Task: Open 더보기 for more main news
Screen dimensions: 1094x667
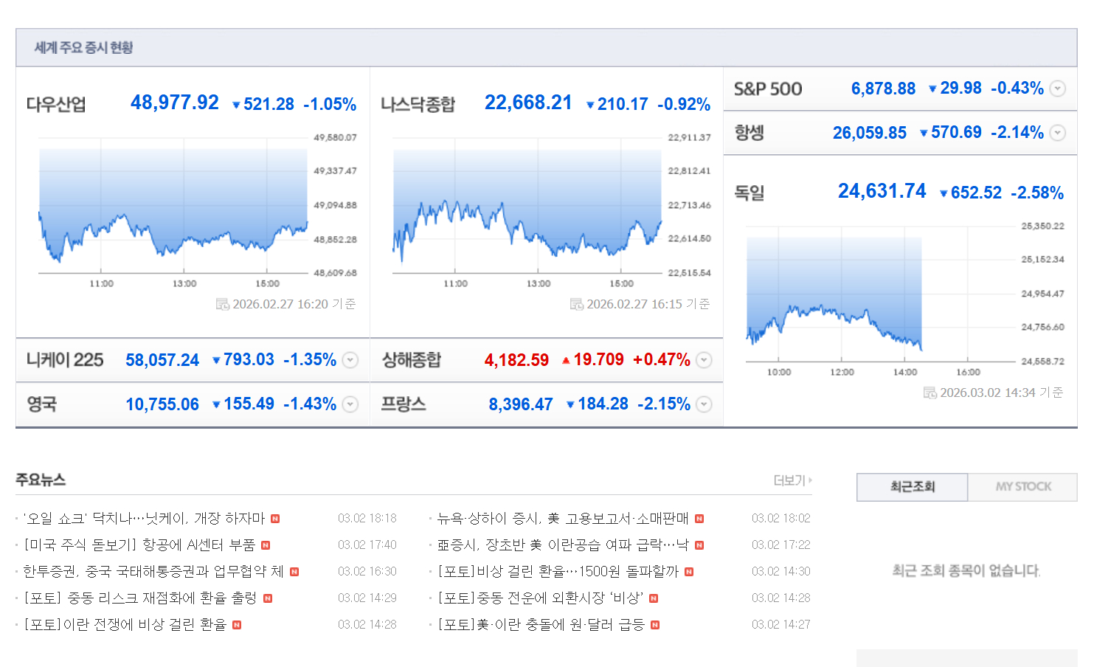Action: (x=792, y=480)
